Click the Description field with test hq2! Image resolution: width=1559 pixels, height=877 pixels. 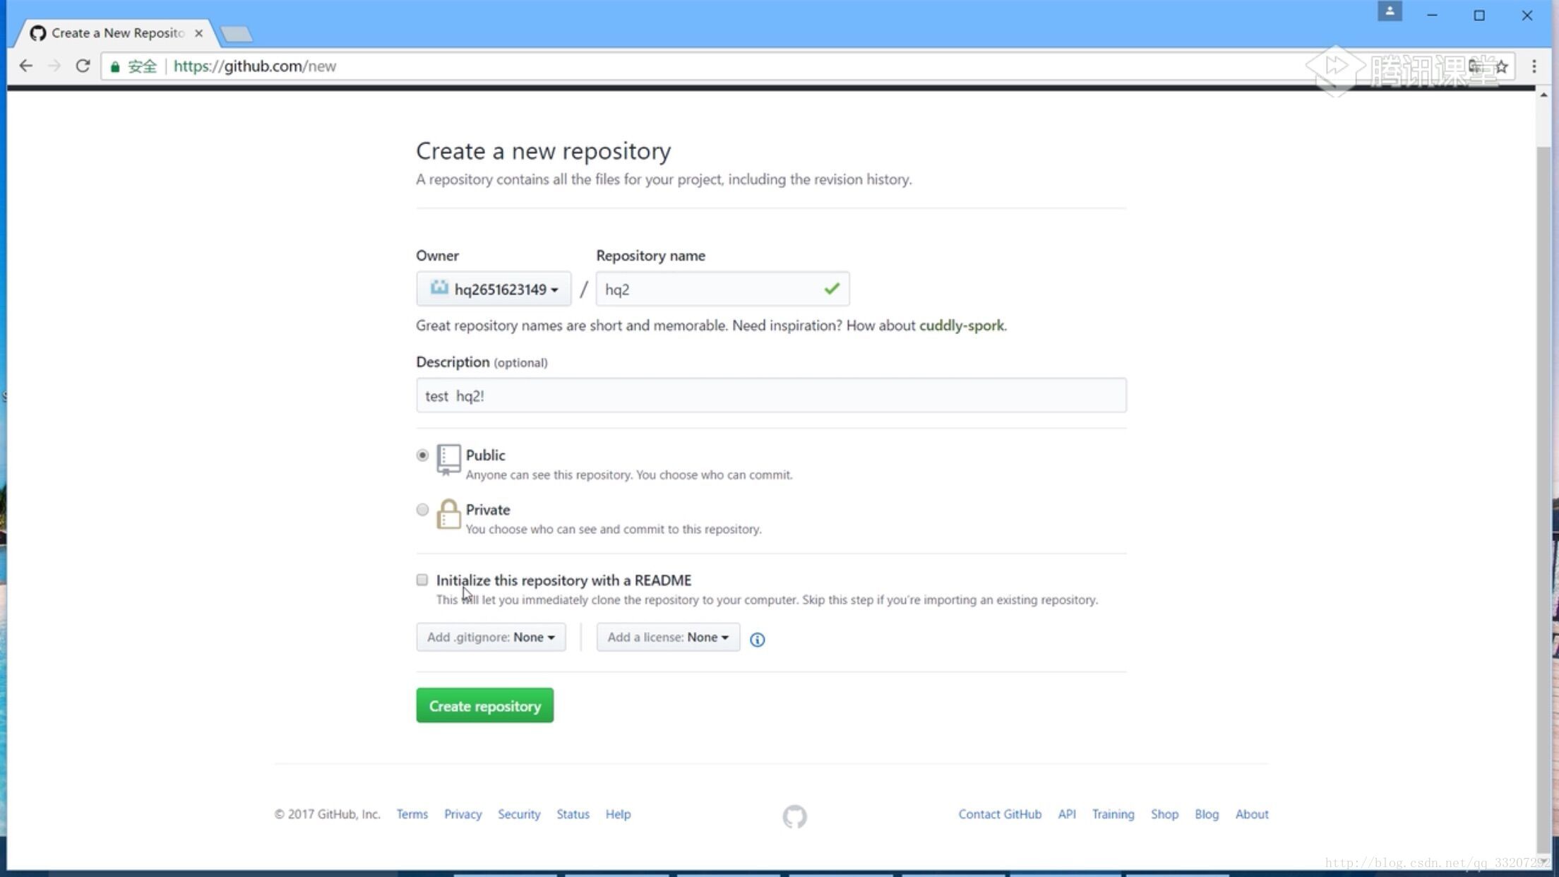coord(771,395)
